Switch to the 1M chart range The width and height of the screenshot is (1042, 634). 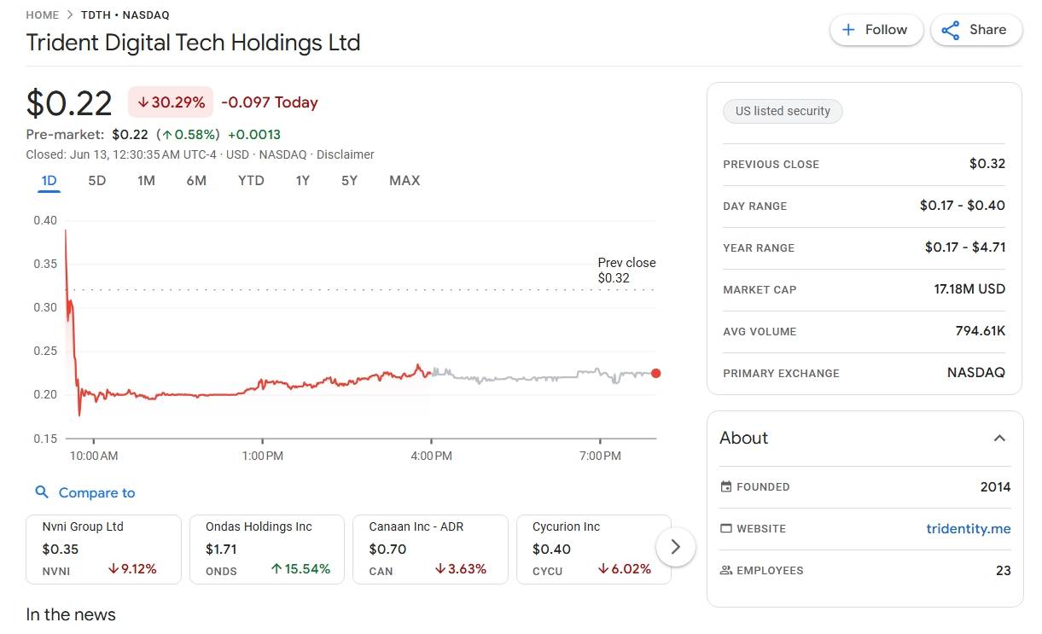tap(146, 181)
